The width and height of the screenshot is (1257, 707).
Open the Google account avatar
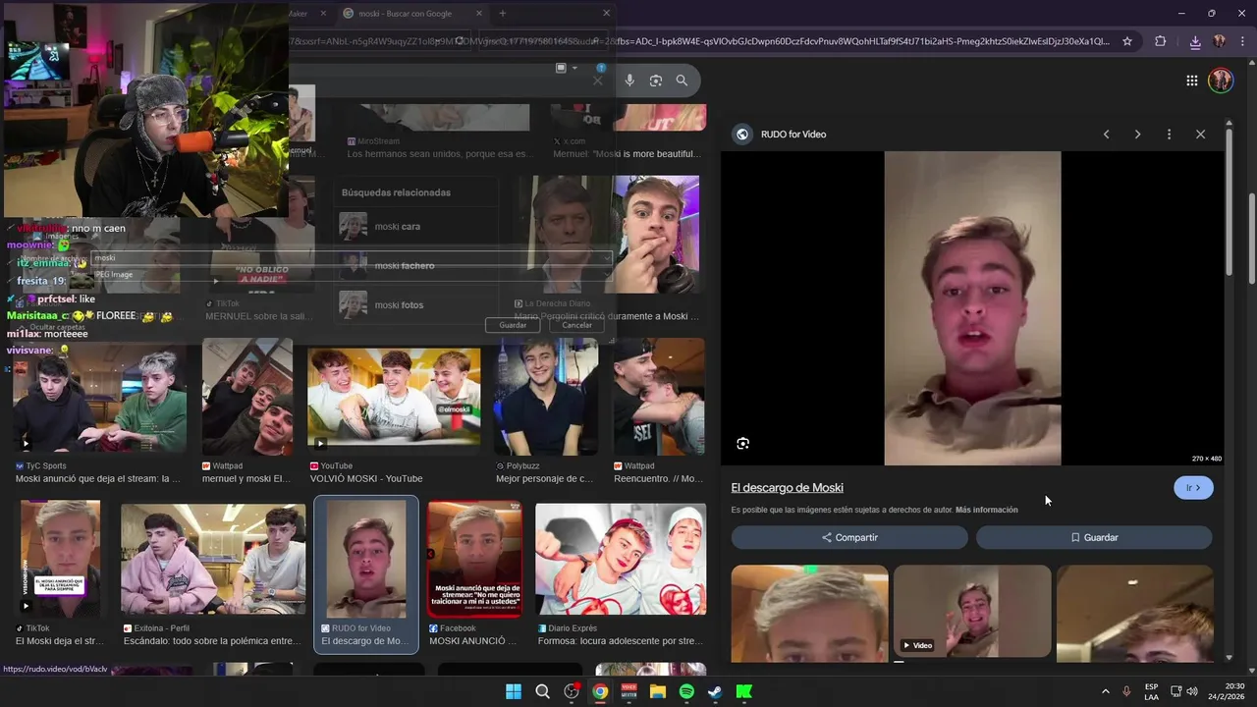[x=1221, y=81]
